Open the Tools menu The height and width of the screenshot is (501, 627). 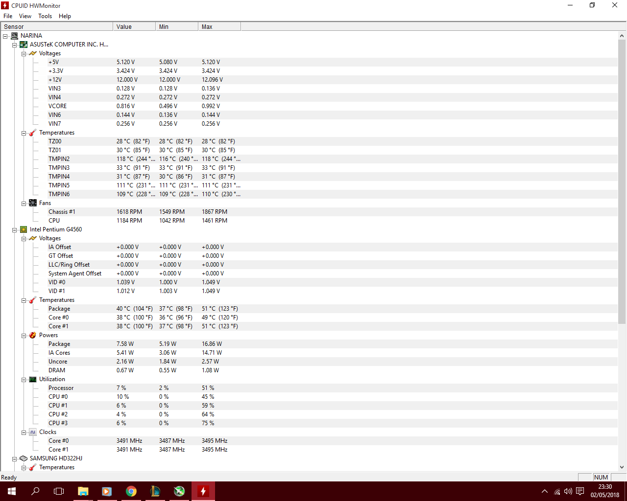pyautogui.click(x=45, y=16)
